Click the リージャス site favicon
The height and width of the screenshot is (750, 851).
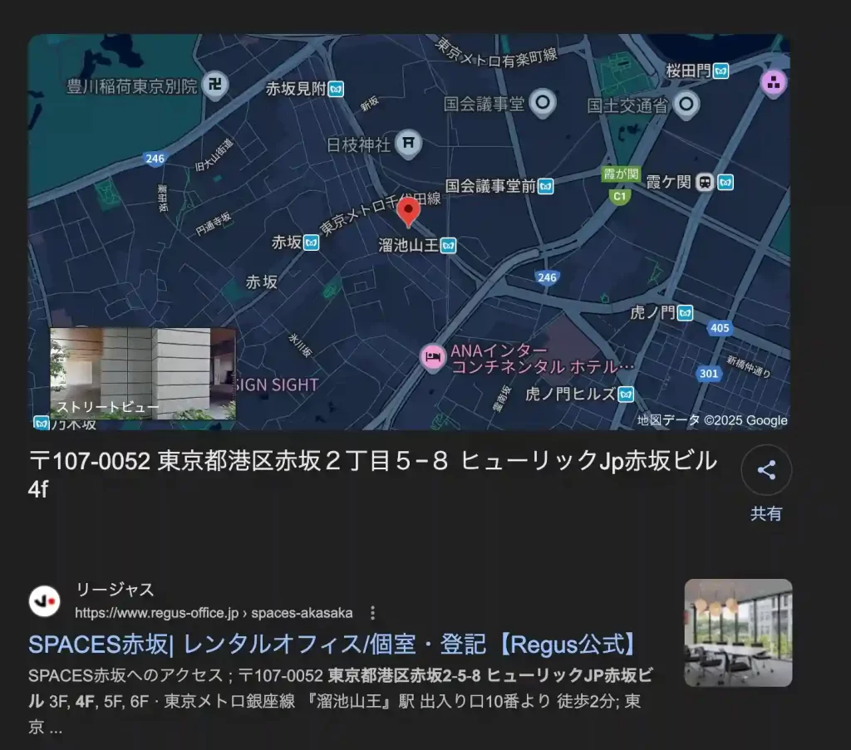(46, 600)
